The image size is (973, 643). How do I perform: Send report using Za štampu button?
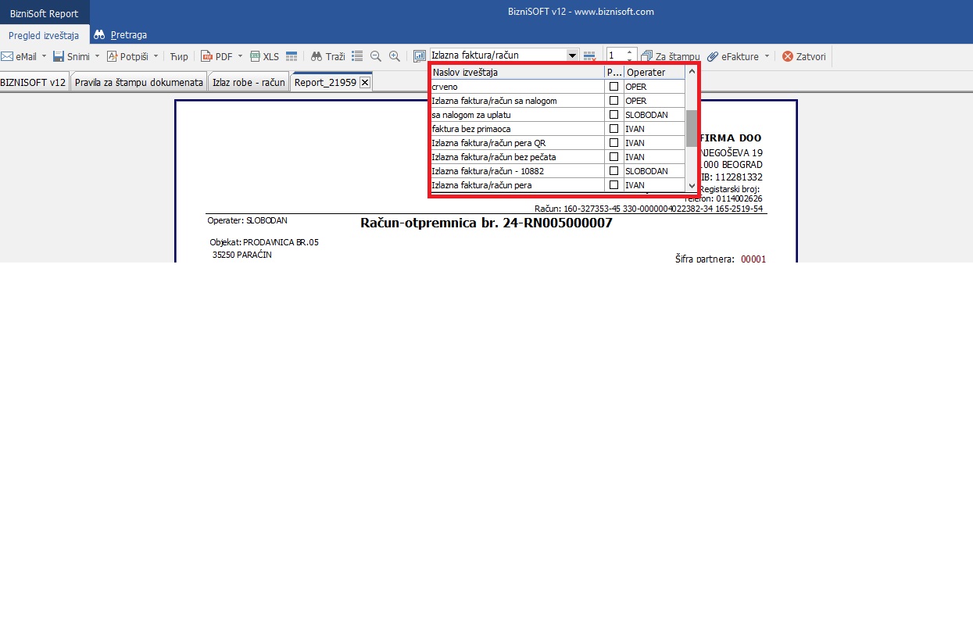click(670, 56)
